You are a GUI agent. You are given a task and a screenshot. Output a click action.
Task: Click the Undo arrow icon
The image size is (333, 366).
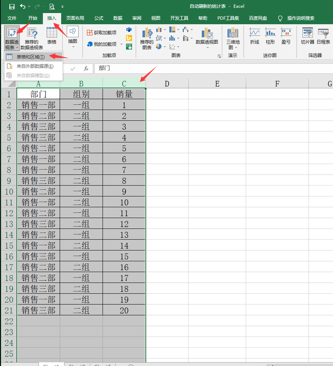click(23, 7)
